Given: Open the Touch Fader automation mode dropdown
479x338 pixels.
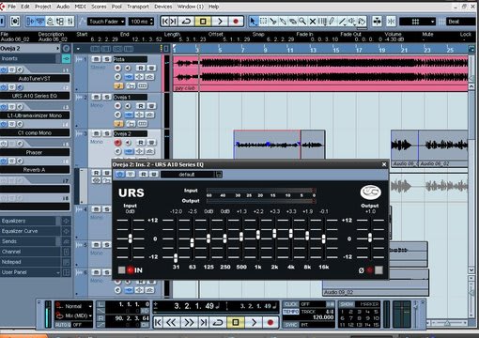Looking at the screenshot, I should (x=106, y=22).
